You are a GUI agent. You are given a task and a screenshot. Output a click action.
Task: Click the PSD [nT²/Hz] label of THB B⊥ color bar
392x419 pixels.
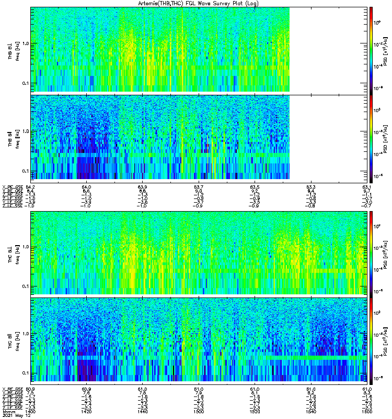coord(385,51)
